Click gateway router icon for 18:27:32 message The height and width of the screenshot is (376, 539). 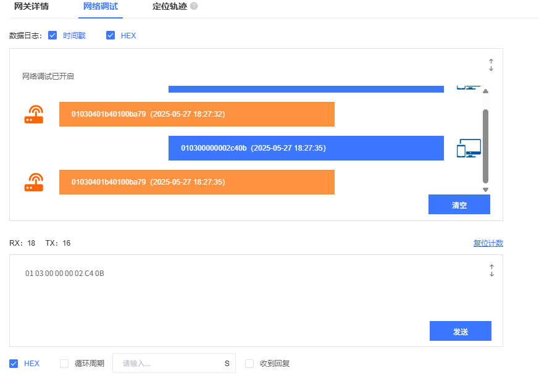34,114
